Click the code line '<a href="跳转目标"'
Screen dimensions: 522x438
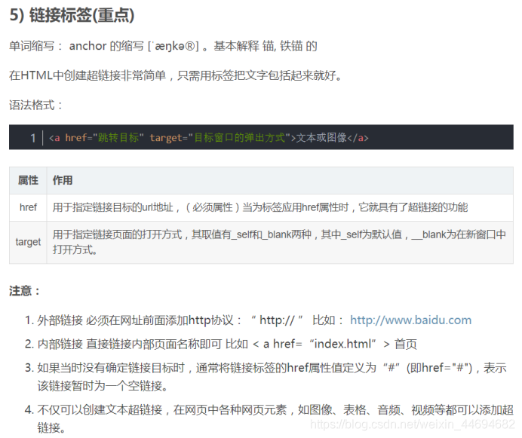(x=209, y=137)
